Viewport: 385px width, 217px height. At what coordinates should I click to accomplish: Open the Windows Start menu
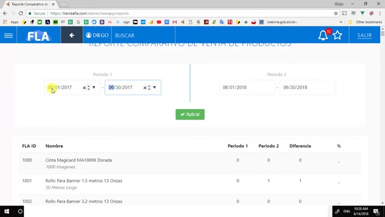click(x=7, y=212)
